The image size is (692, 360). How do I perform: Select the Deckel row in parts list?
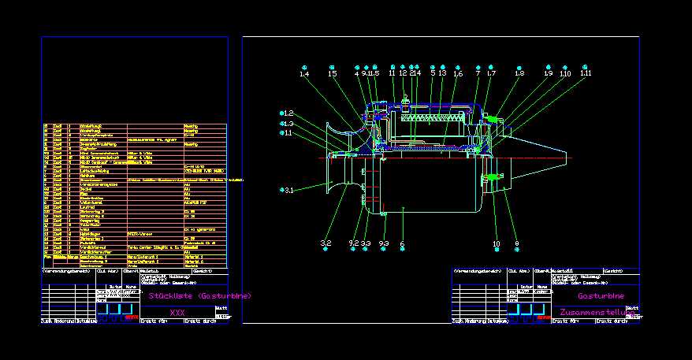click(135, 189)
